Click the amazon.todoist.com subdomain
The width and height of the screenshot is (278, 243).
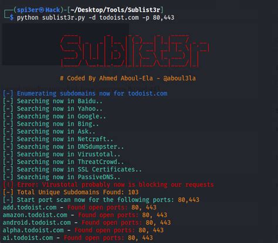[x=35, y=215]
